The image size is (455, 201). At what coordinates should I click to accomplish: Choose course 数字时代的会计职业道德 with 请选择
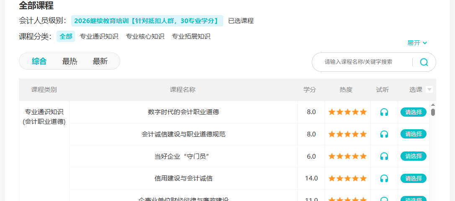(x=414, y=112)
